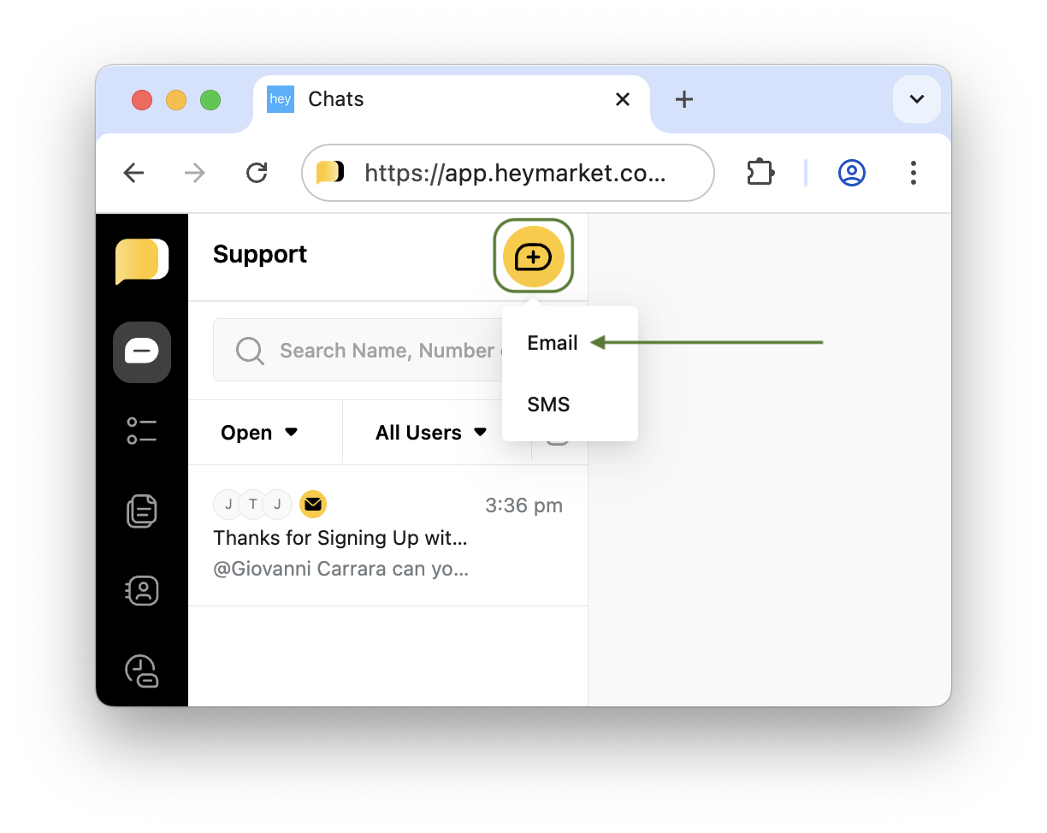The height and width of the screenshot is (833, 1047).
Task: Open the templates documents sidebar icon
Action: point(142,511)
